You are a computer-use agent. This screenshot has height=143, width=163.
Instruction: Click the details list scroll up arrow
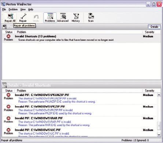(159, 95)
